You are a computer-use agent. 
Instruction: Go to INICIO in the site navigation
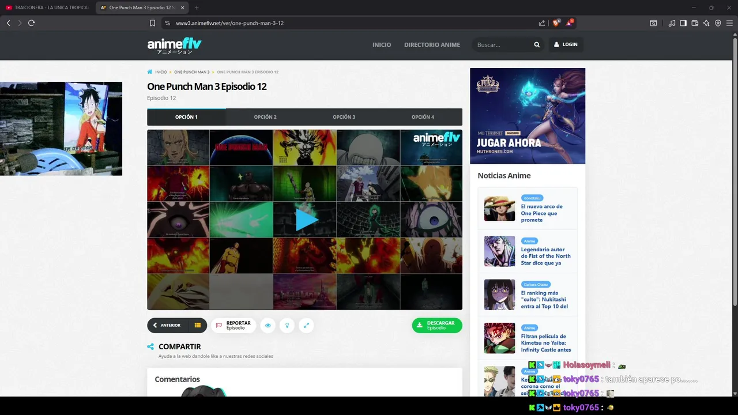click(x=382, y=44)
